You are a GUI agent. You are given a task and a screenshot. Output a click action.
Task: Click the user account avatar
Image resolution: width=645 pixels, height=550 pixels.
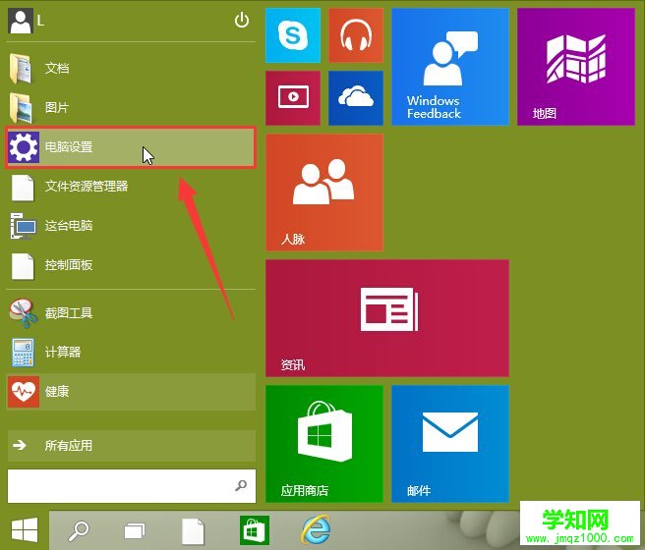20,22
